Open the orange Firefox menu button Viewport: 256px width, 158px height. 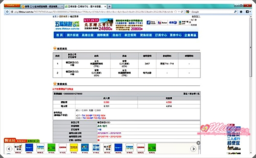coord(12,6)
